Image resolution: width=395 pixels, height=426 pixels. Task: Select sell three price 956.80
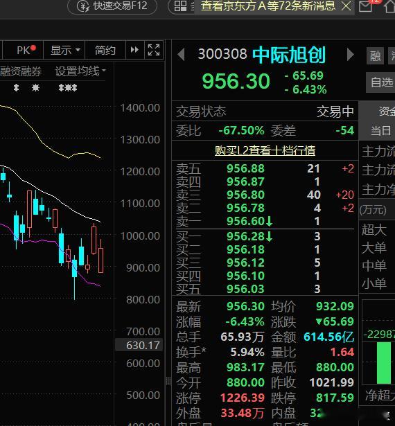245,195
